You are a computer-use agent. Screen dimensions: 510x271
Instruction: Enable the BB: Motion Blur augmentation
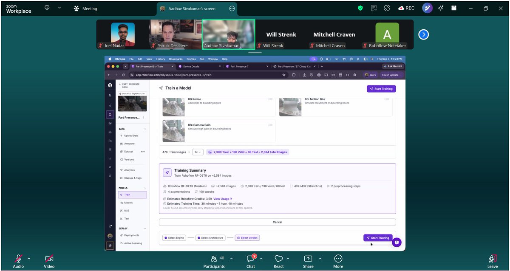point(386,99)
